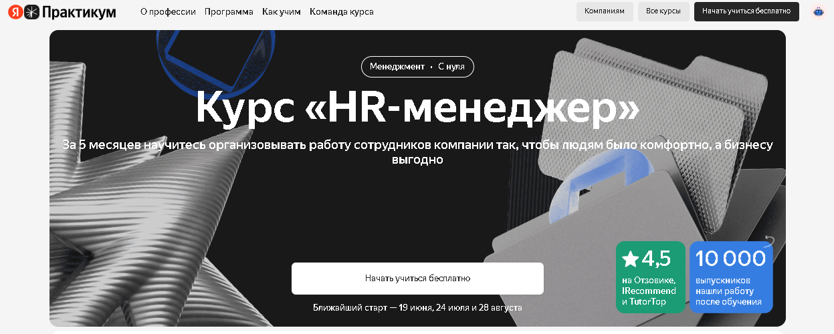Click the "Менеджмент · С нуля" tag pill
Image resolution: width=834 pixels, height=334 pixels.
point(417,66)
